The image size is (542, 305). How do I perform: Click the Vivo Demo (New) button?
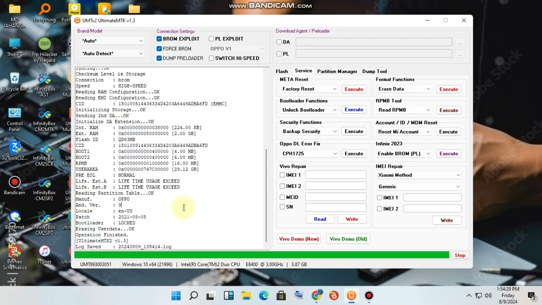point(299,239)
